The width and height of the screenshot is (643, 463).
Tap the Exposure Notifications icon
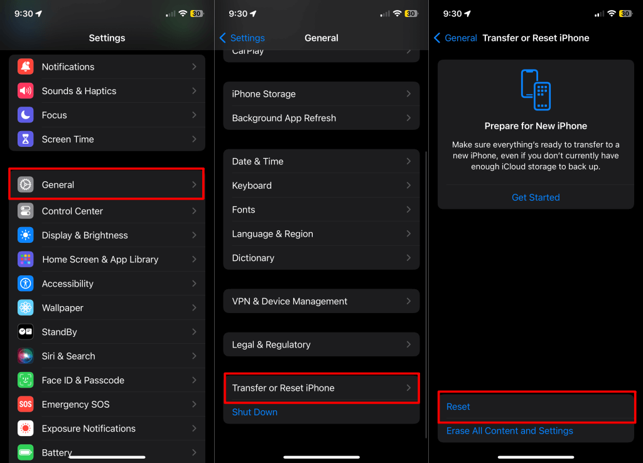(25, 428)
